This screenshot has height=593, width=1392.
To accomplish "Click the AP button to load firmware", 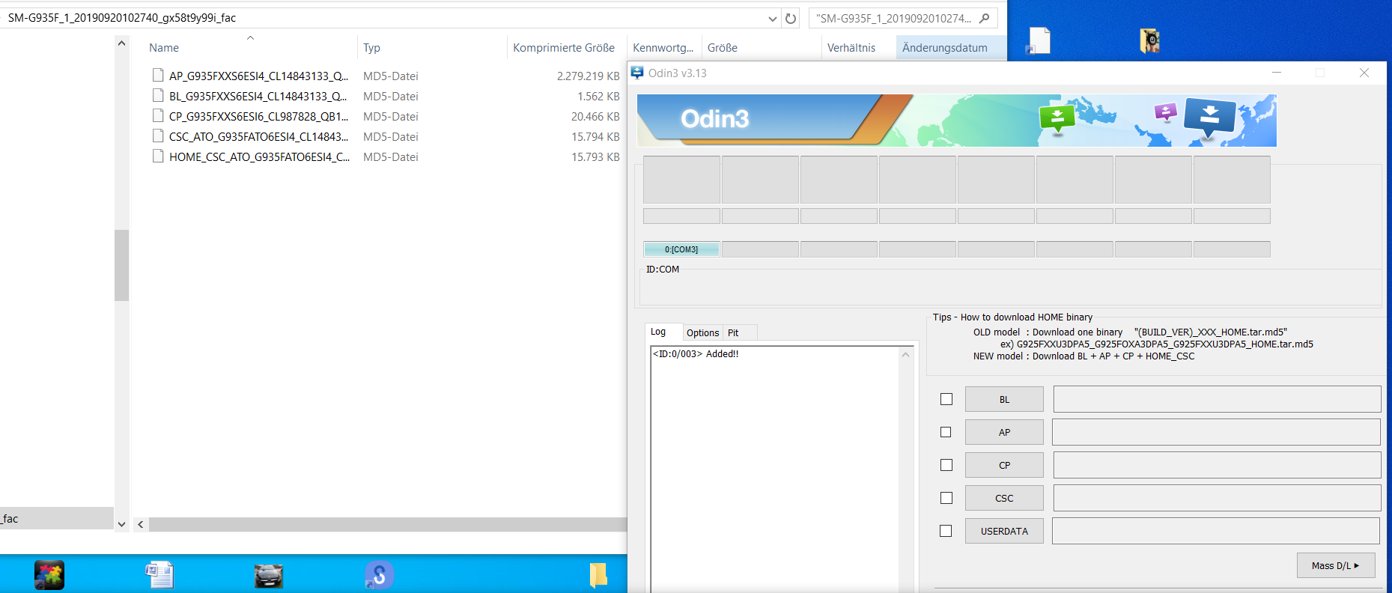I will [1004, 432].
